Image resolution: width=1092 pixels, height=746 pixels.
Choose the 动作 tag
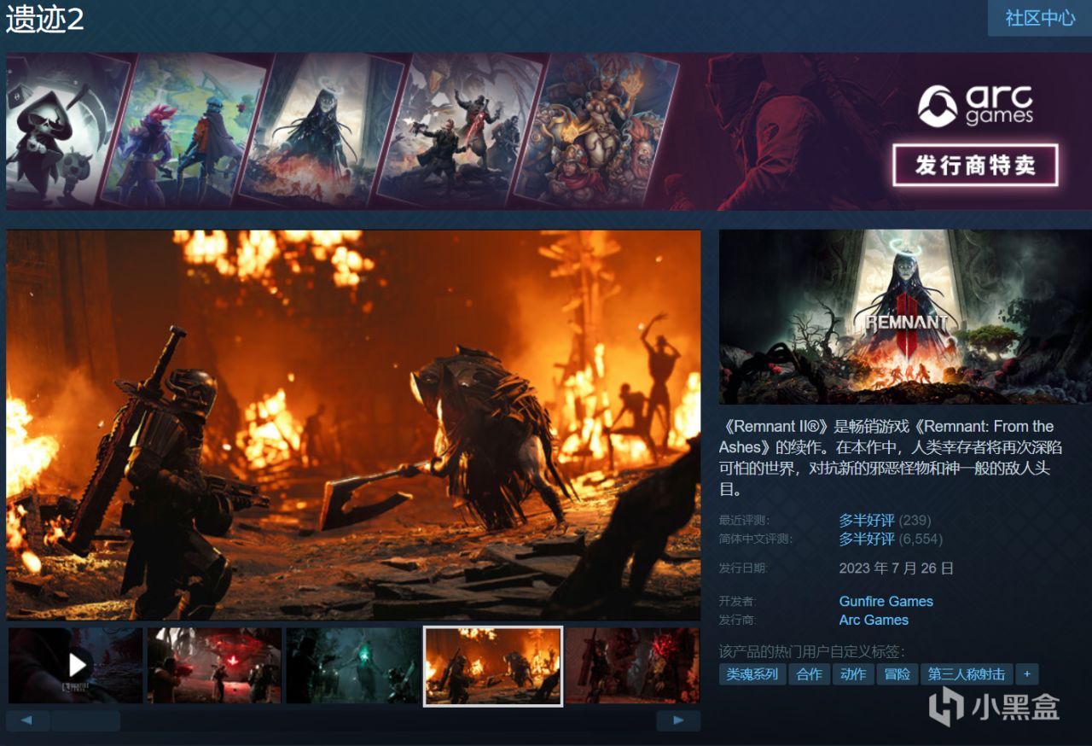(852, 674)
